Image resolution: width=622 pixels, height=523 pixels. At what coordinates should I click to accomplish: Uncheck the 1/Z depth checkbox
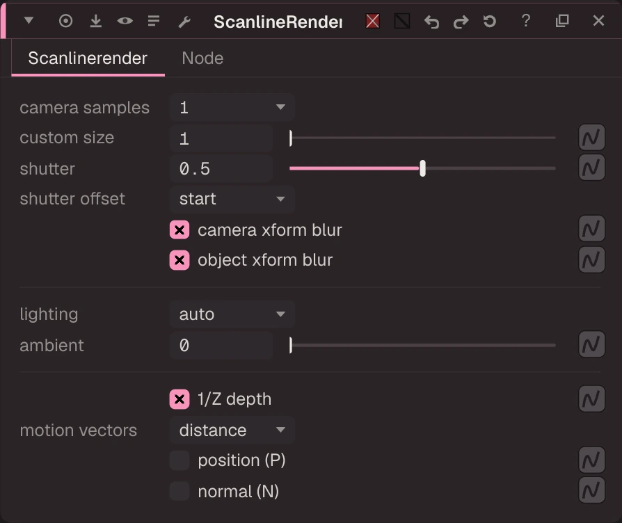coord(180,399)
